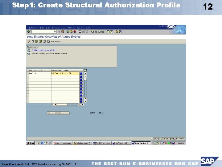222x167 pixels.
Task: Click the Amelia cell in Author. profile column
Action: pos(40,73)
